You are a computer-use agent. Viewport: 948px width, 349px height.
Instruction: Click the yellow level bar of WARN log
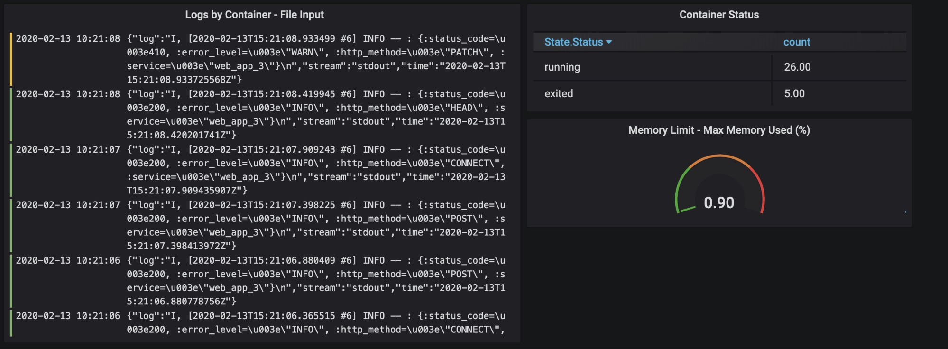pos(11,59)
